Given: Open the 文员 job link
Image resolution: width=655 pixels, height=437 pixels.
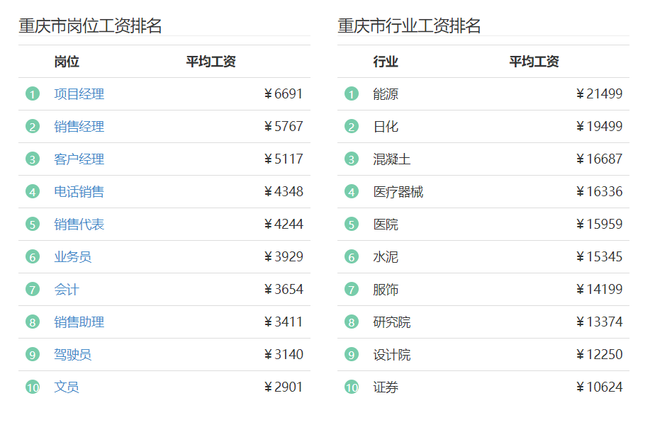Looking at the screenshot, I should 67,387.
